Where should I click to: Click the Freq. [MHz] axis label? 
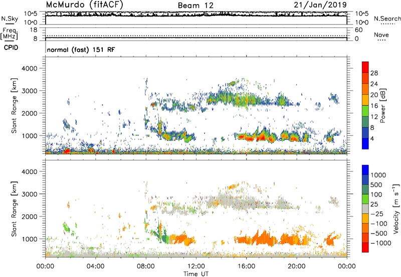click(x=9, y=33)
